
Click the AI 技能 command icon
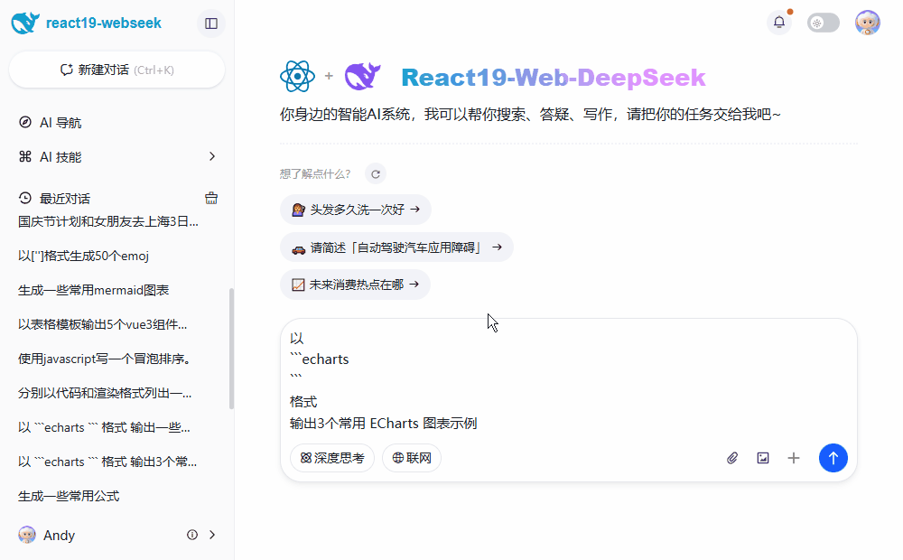tap(24, 156)
